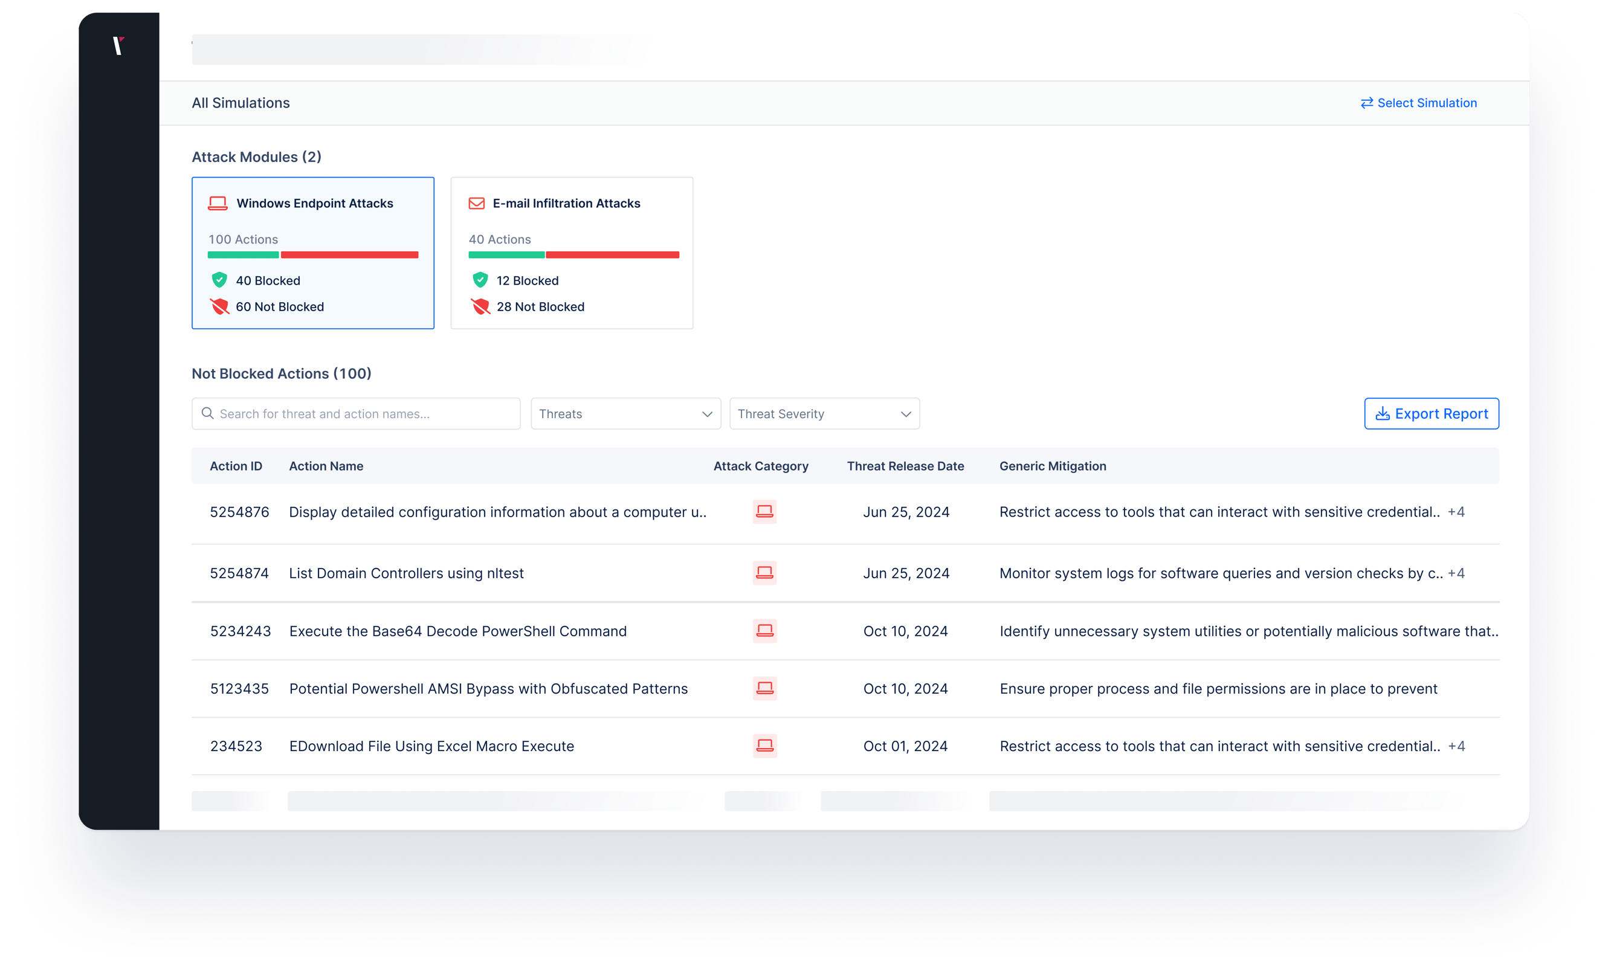Click the magnifier icon in the search bar
This screenshot has height=974, width=1608.
pyautogui.click(x=207, y=414)
